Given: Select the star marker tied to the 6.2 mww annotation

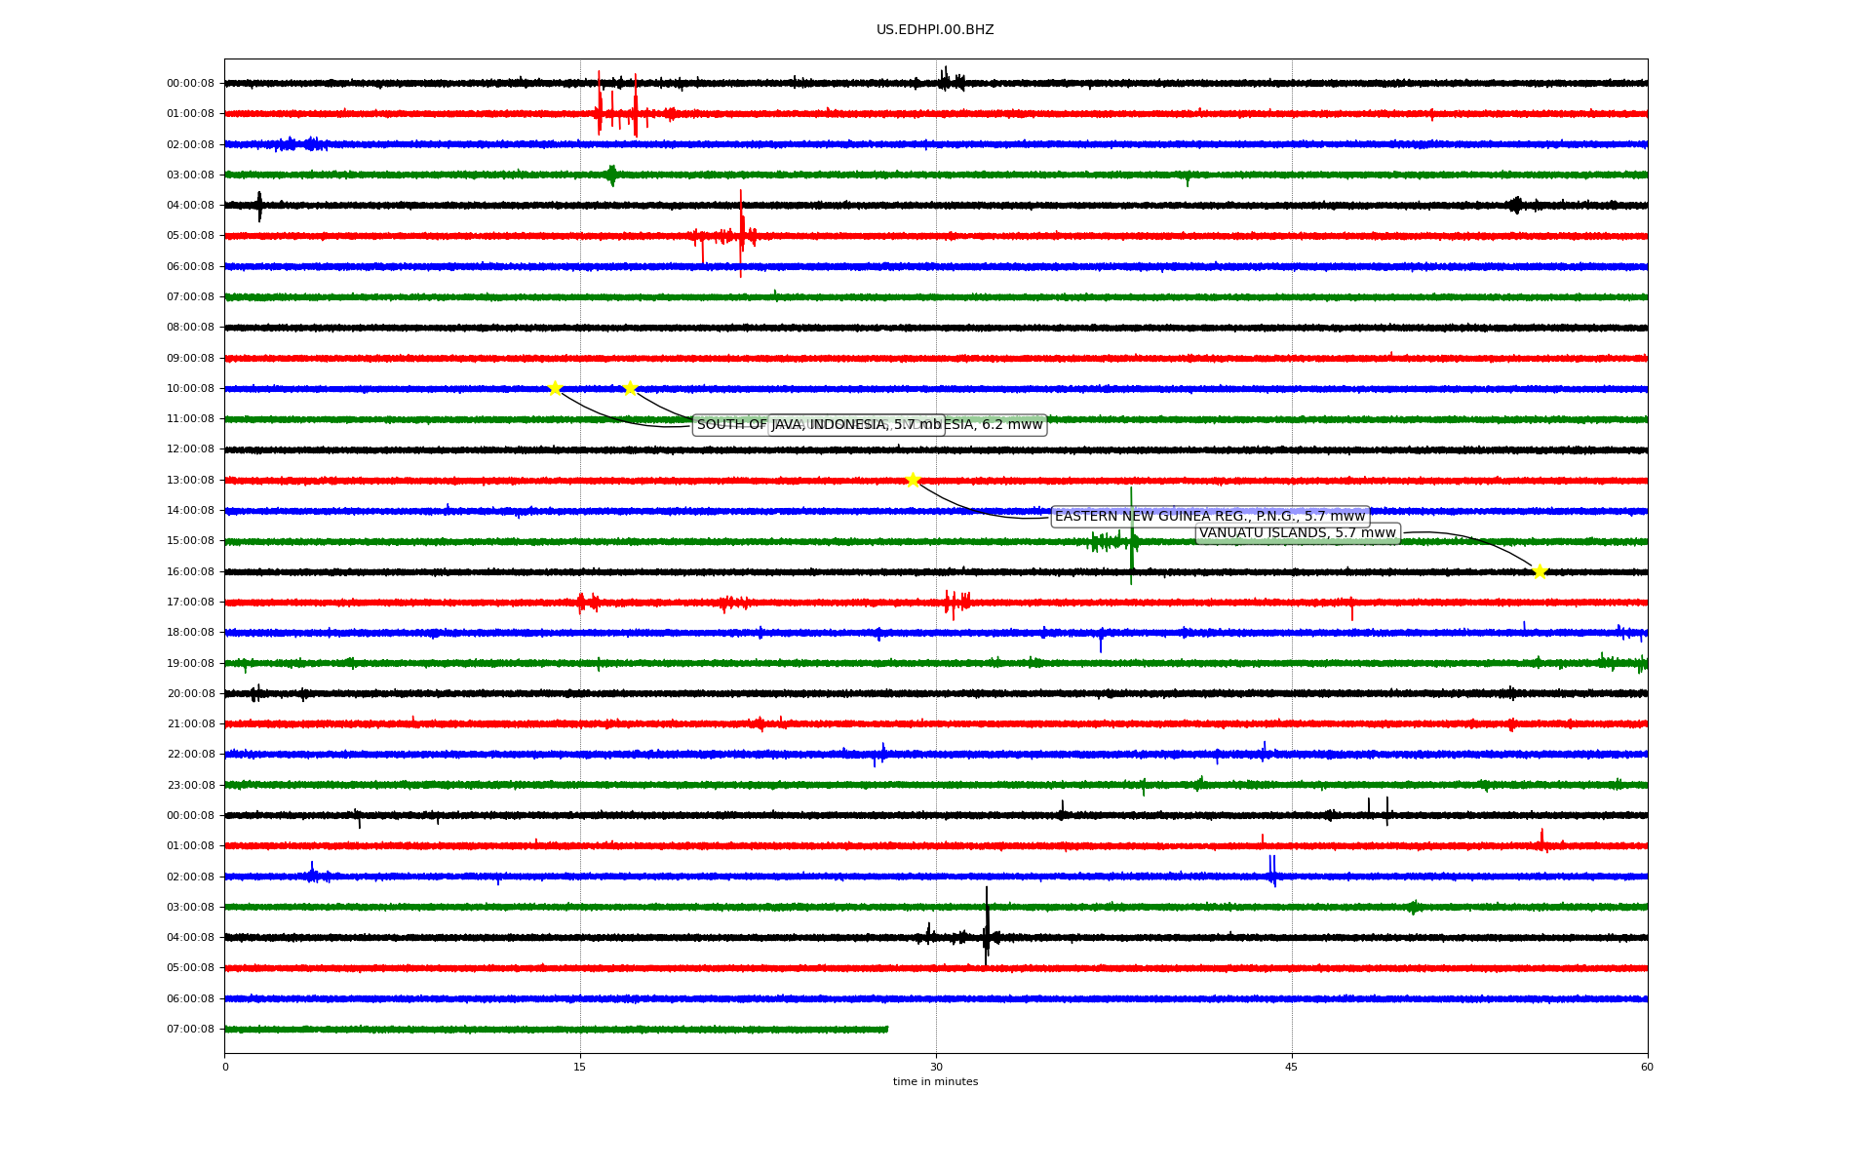Looking at the screenshot, I should (x=630, y=388).
